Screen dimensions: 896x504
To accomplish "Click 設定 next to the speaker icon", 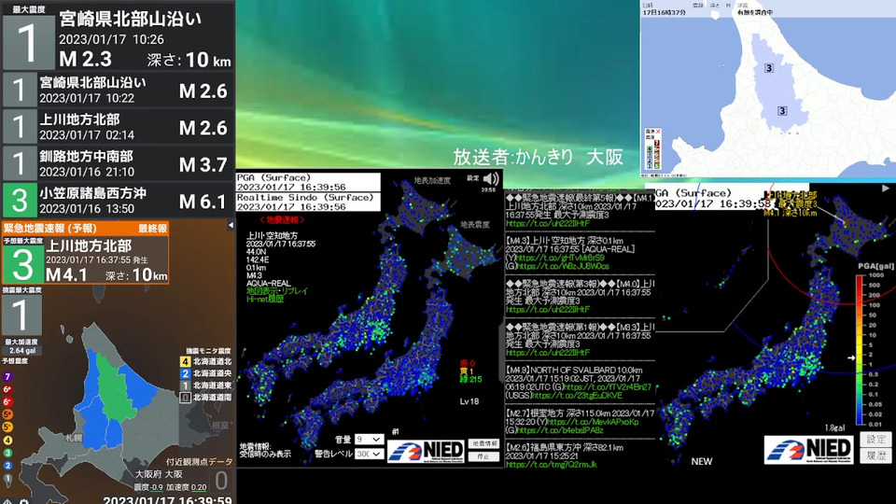I will [472, 177].
